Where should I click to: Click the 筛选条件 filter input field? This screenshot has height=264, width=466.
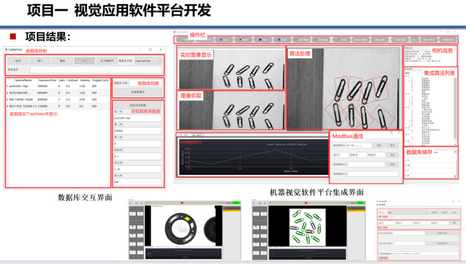tap(95, 70)
